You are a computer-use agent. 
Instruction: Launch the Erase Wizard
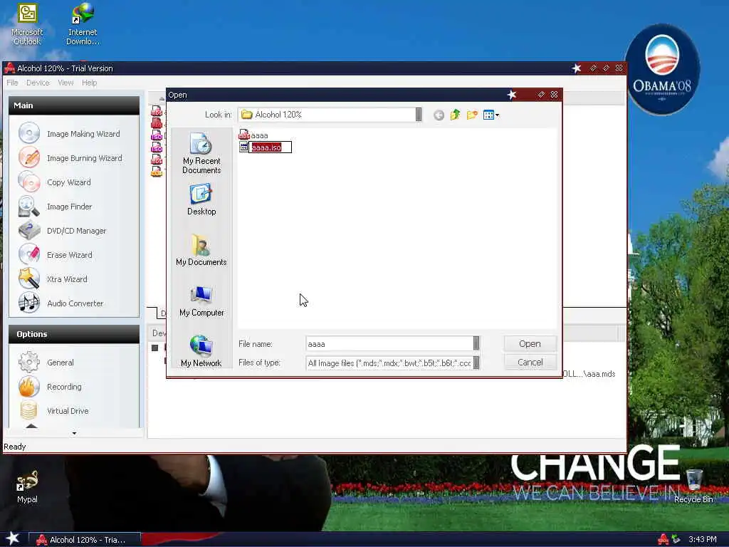coord(56,255)
